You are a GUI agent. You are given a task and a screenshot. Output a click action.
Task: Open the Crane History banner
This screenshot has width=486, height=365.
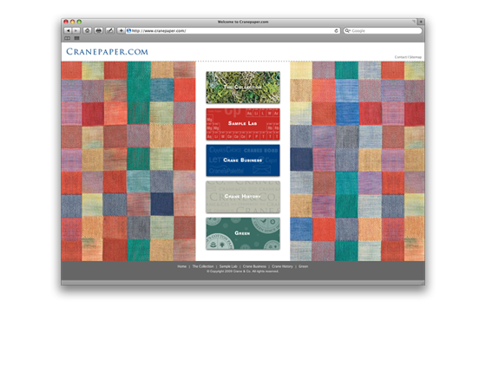click(243, 197)
